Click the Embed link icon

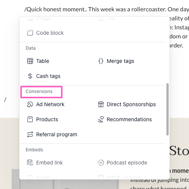point(30,163)
